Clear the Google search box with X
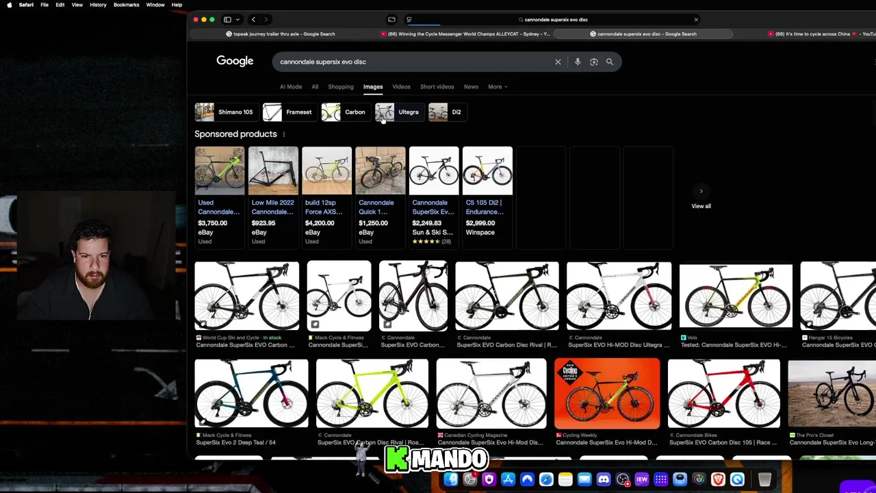Image resolution: width=876 pixels, height=493 pixels. click(x=558, y=62)
